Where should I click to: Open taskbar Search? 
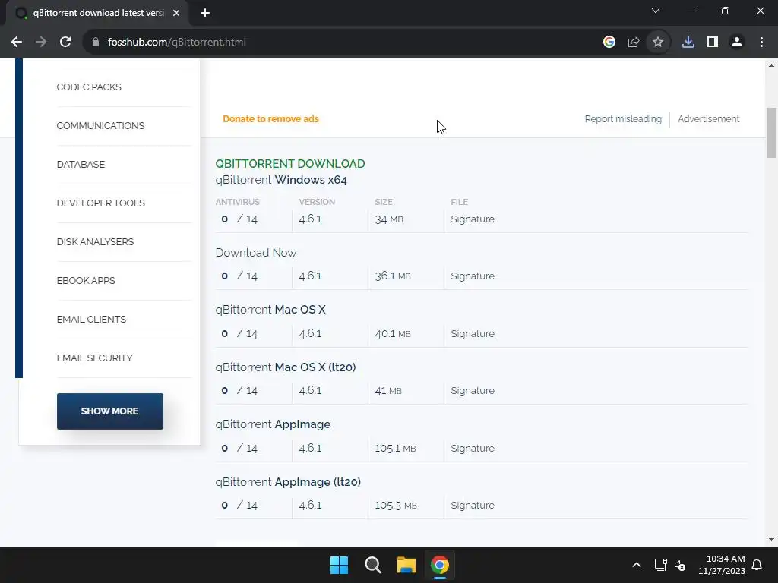click(x=372, y=565)
